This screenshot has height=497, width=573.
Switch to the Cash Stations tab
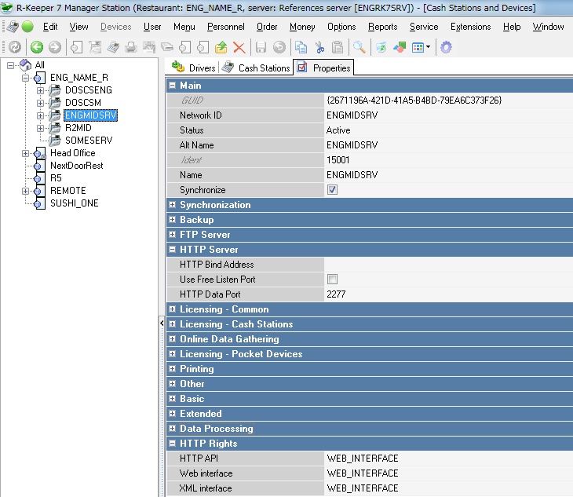[256, 68]
